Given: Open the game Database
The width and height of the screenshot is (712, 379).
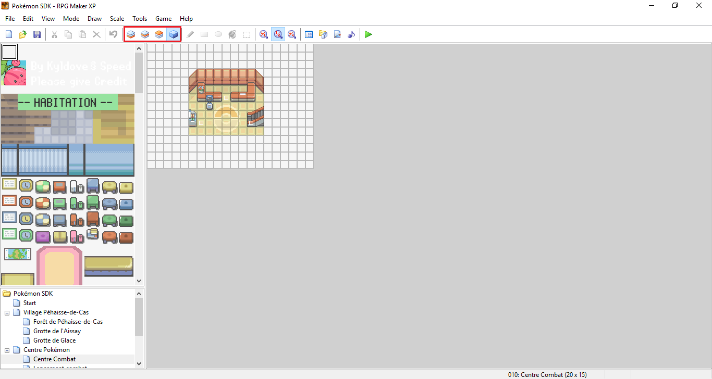Looking at the screenshot, I should 309,34.
